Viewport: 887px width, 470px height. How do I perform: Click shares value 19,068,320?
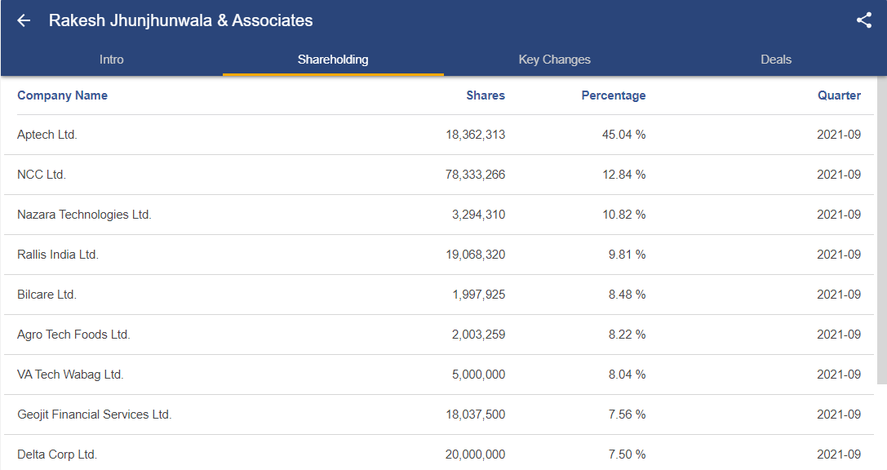[475, 255]
